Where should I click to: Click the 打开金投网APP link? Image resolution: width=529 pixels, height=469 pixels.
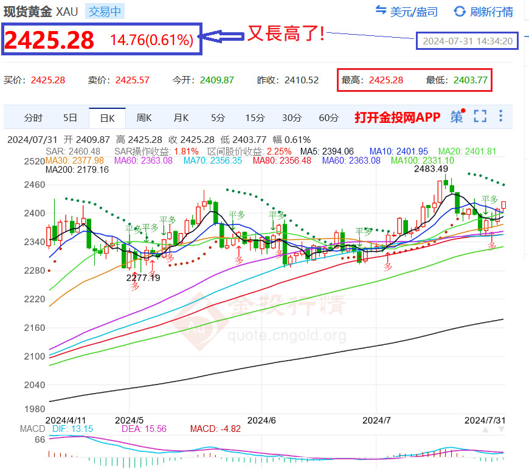tap(398, 117)
